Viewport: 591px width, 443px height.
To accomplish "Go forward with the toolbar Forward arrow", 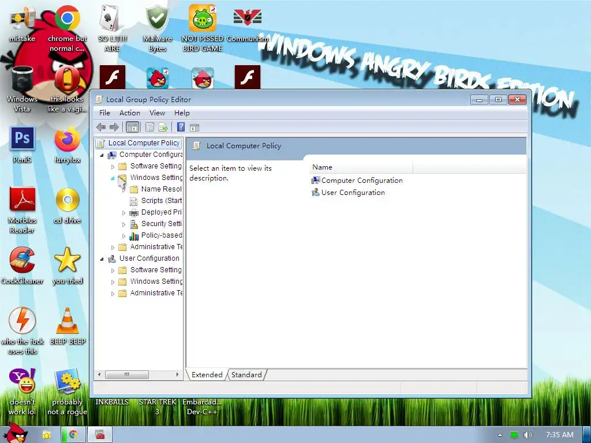I will [x=114, y=127].
